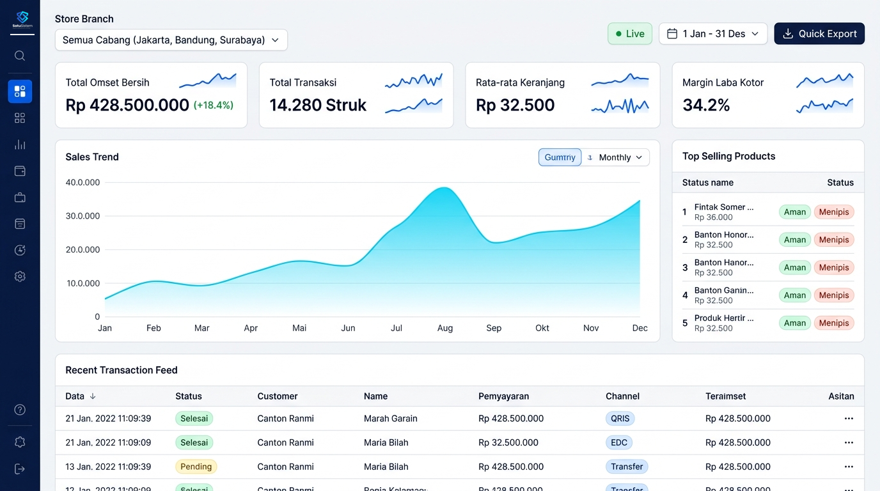The width and height of the screenshot is (880, 491).
Task: Click the Aman badge for Banton Ganin
Action: [795, 295]
